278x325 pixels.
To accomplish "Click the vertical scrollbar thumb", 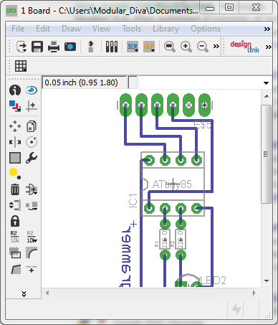I will (267, 154).
